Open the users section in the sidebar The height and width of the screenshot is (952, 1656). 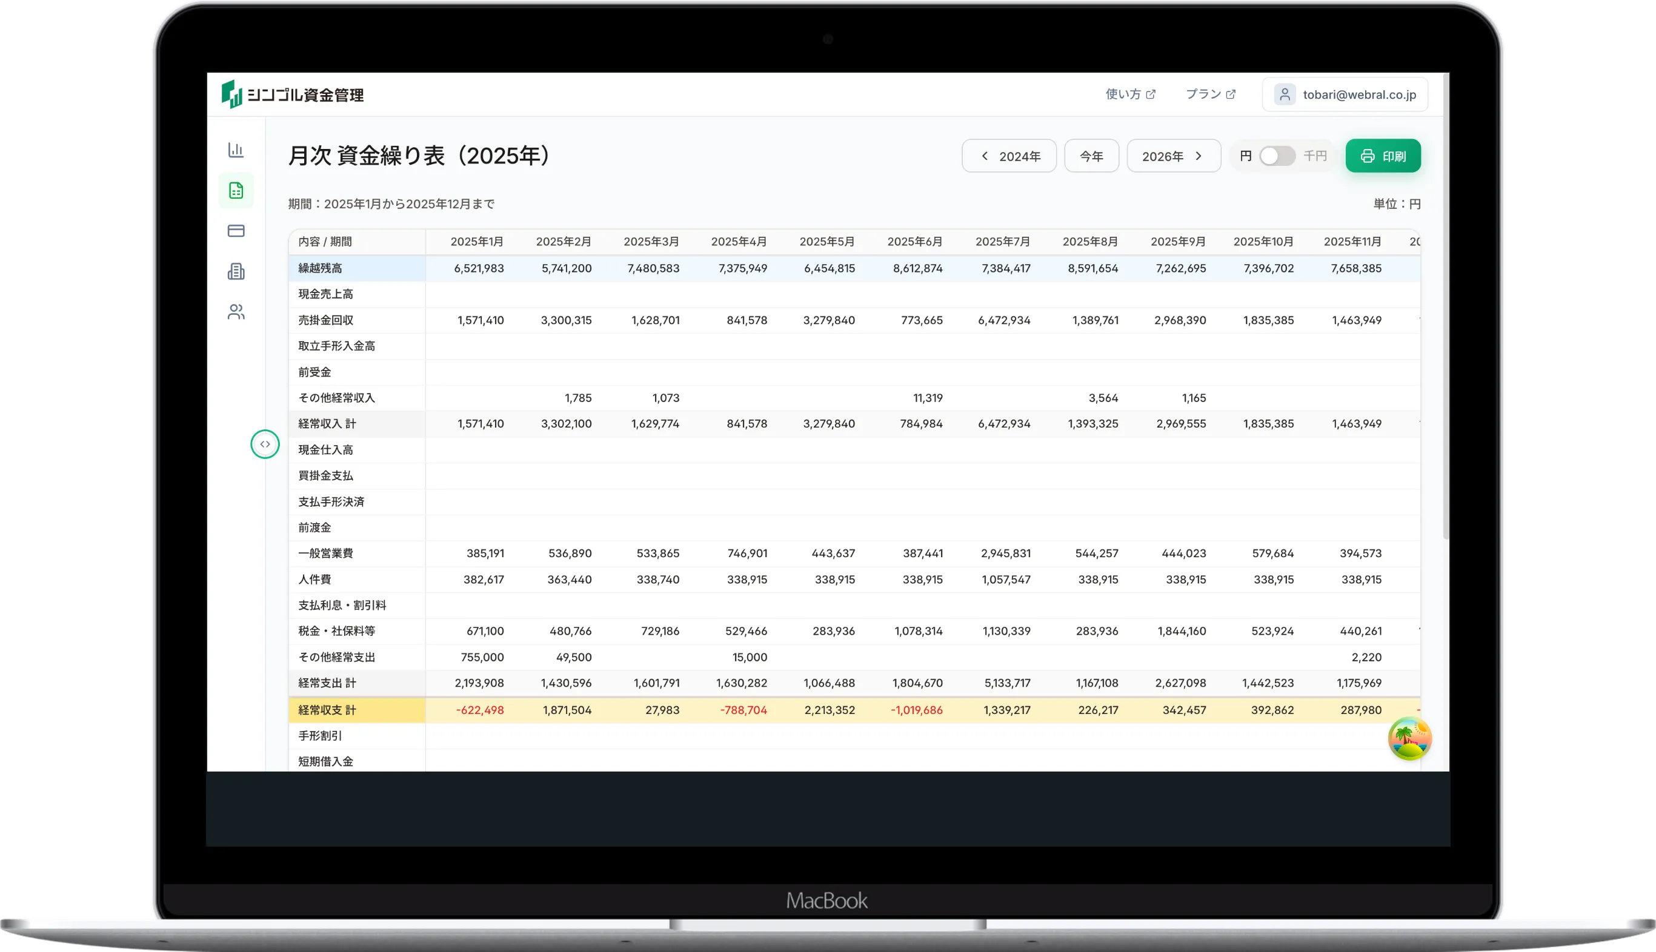click(236, 312)
